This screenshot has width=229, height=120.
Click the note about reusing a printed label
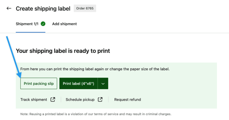(96, 114)
